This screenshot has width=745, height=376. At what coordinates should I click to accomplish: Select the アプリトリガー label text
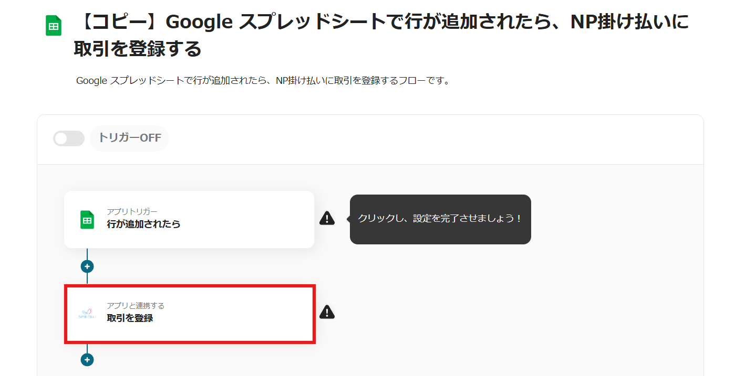coord(132,211)
